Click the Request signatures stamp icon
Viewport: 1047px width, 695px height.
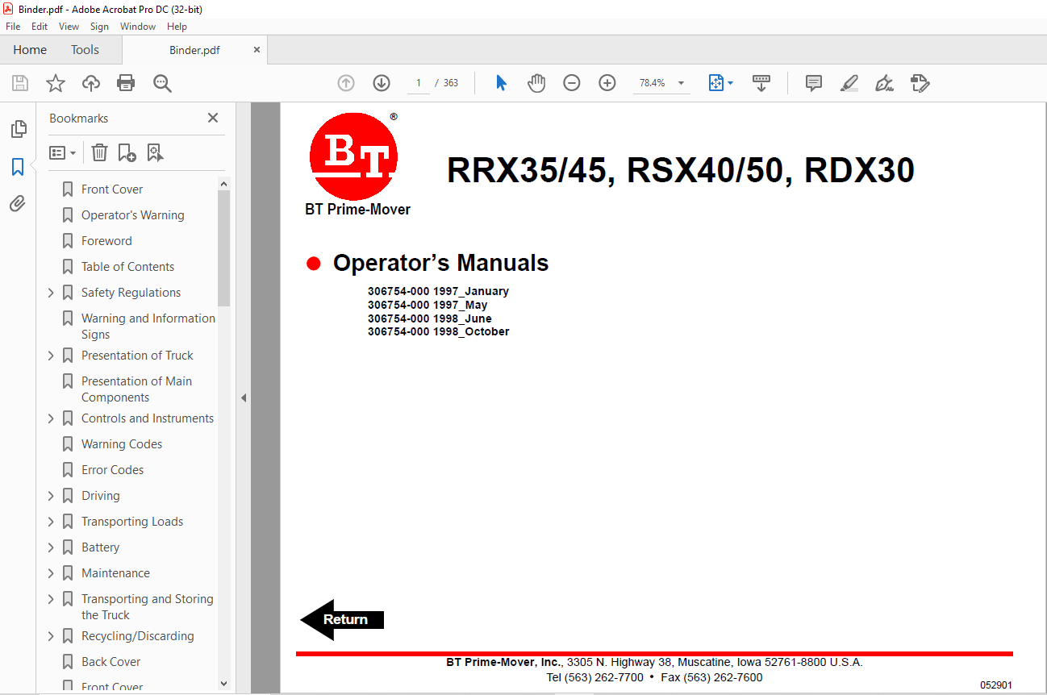(920, 83)
